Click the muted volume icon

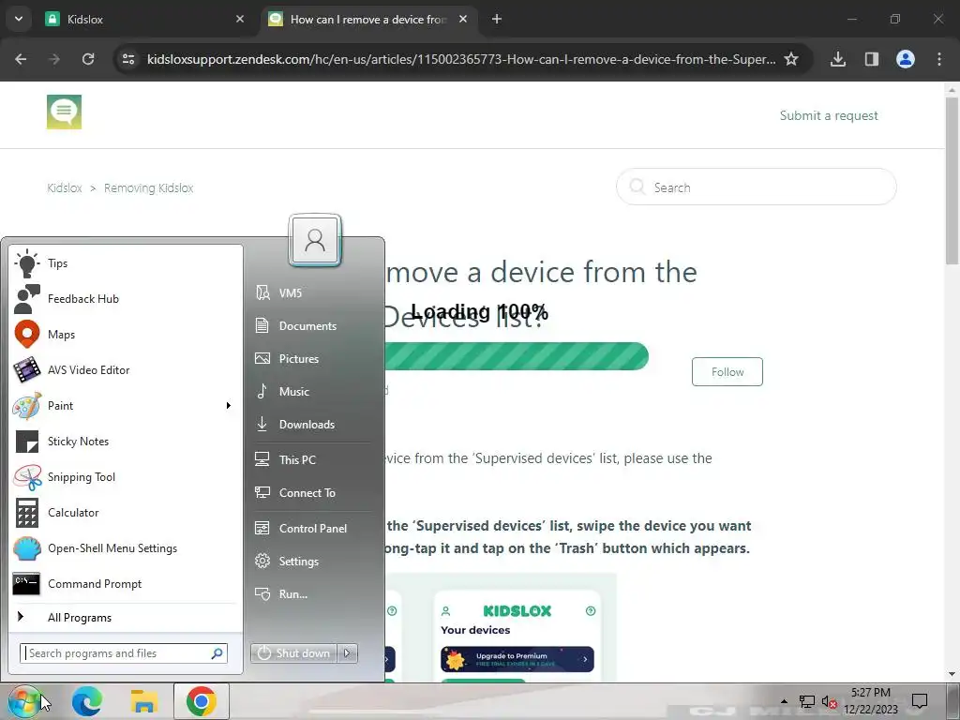[x=829, y=701]
